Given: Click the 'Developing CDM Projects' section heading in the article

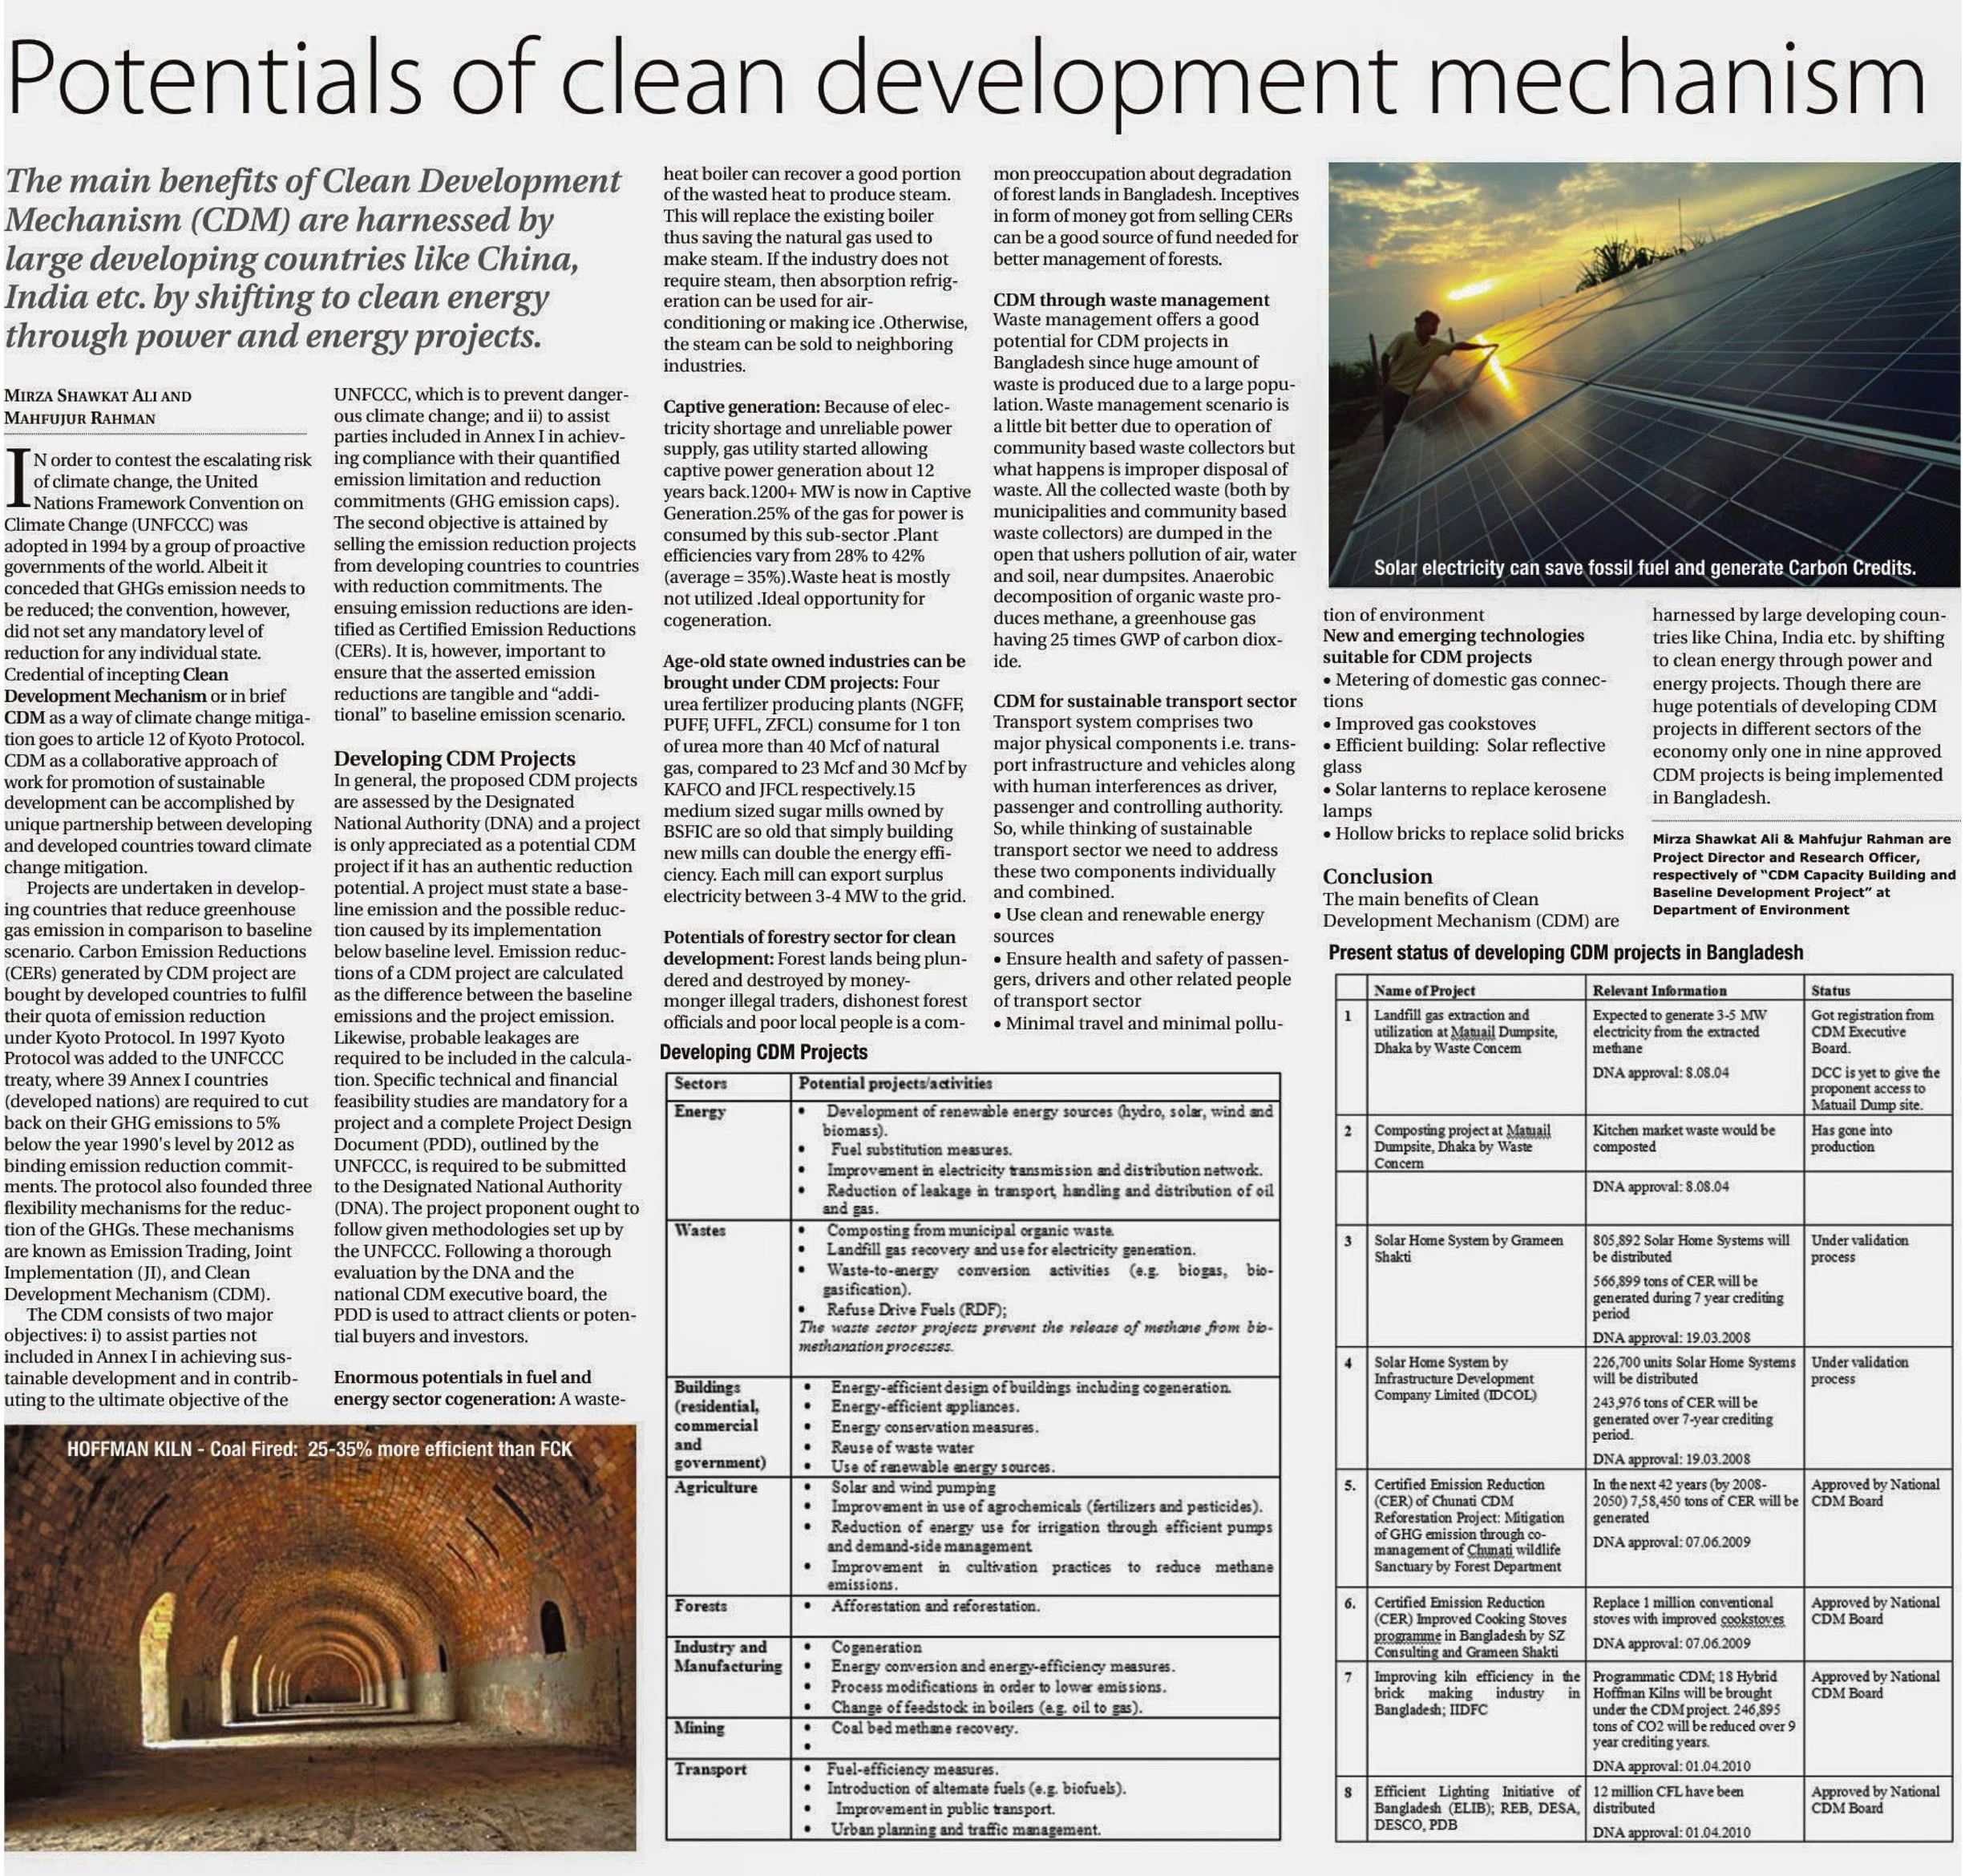Looking at the screenshot, I should [454, 759].
